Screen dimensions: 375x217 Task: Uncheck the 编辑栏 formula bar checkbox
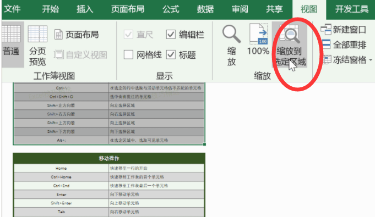171,35
